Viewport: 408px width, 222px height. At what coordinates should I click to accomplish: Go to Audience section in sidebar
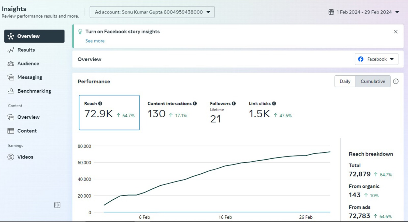click(28, 64)
